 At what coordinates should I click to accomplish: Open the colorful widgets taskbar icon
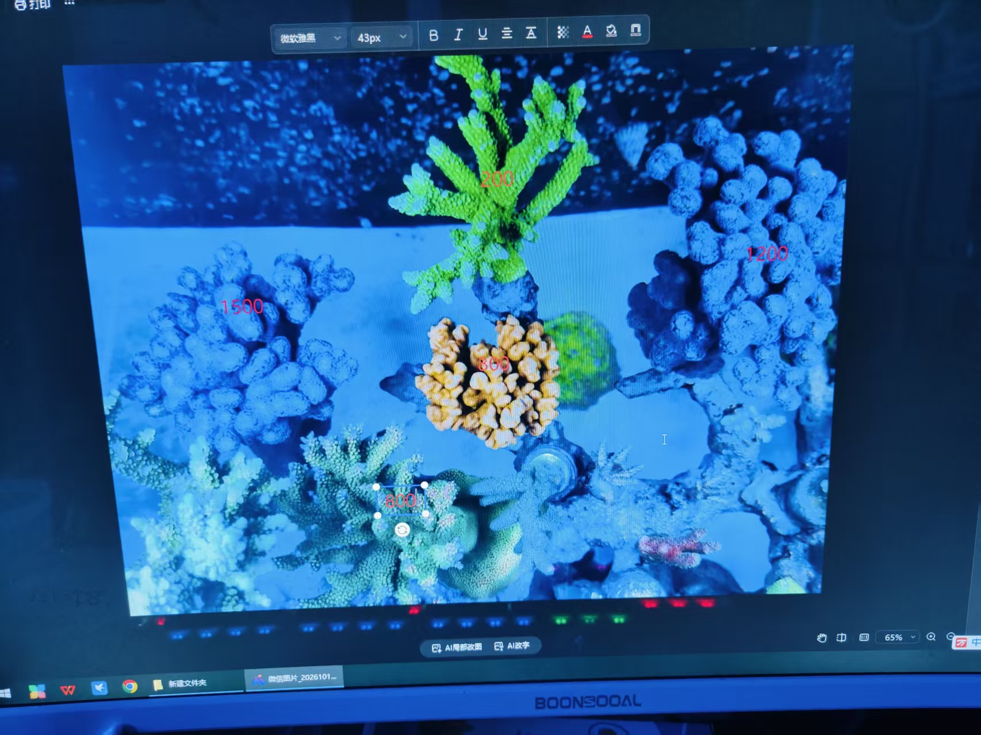37,691
